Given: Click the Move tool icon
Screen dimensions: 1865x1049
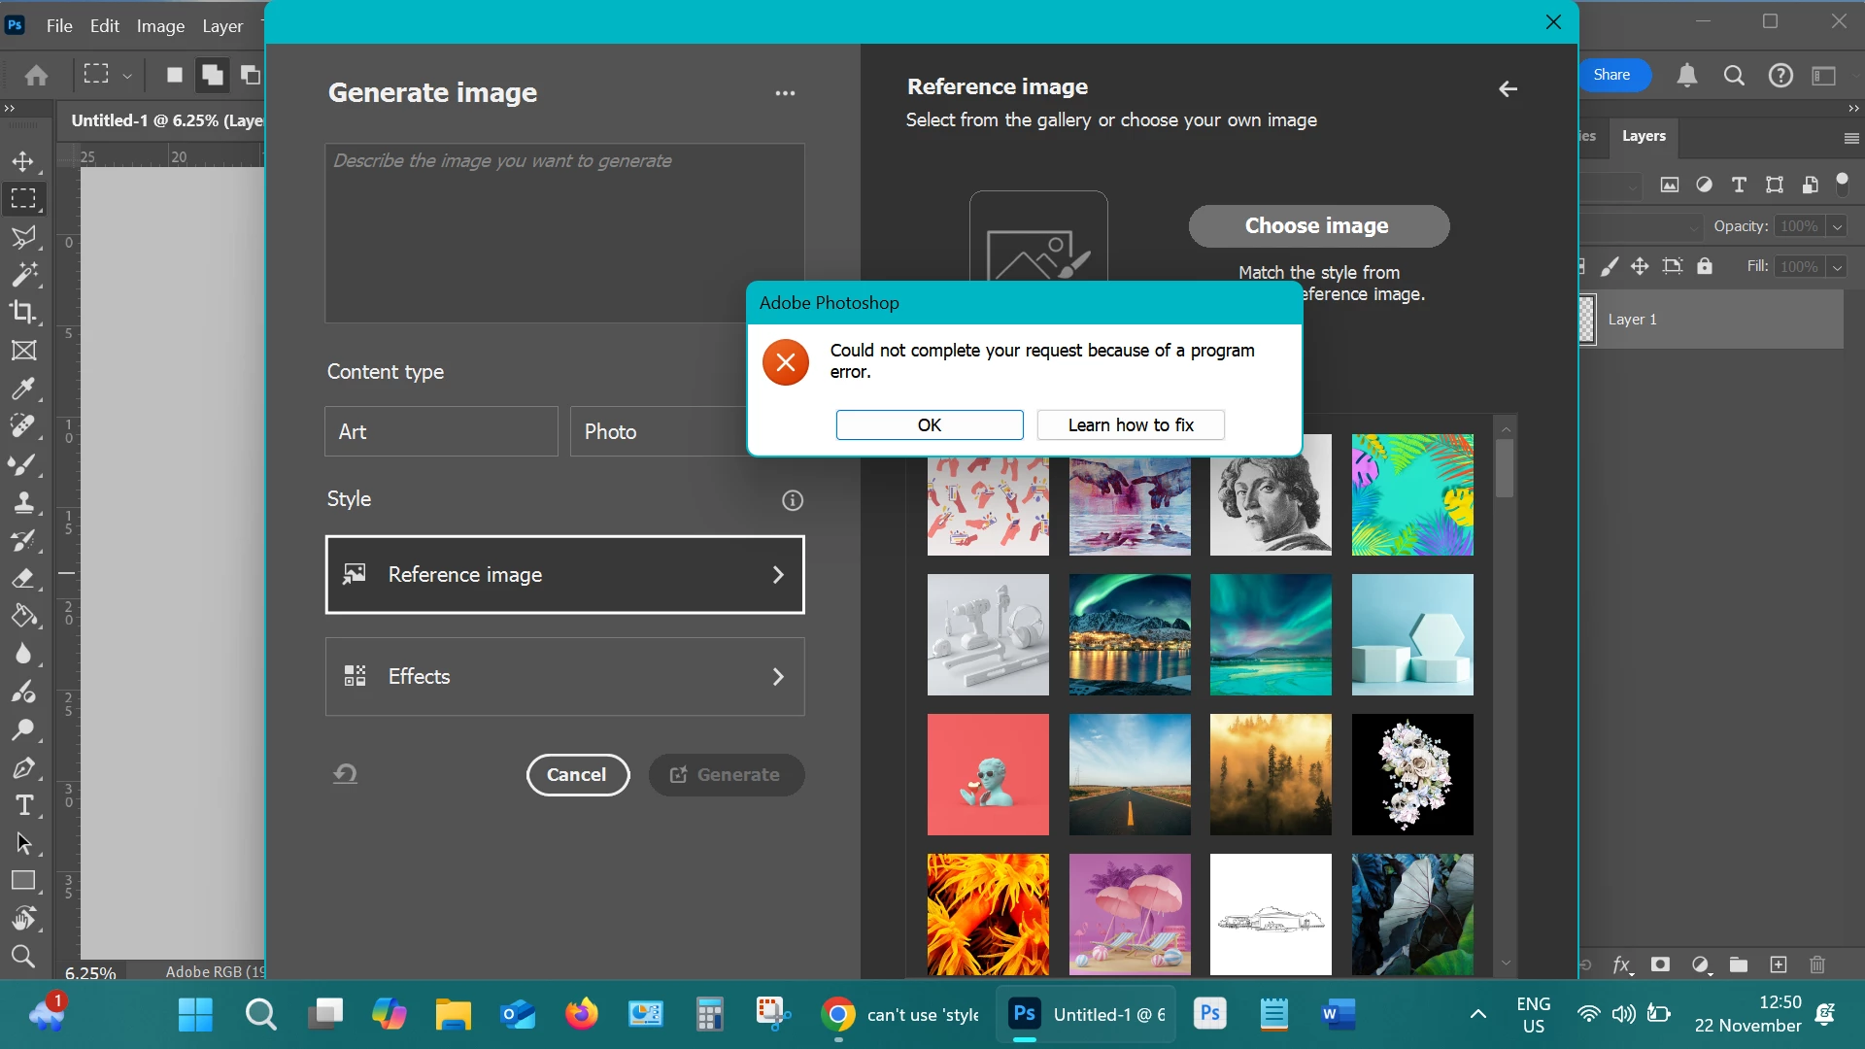Looking at the screenshot, I should (x=23, y=161).
